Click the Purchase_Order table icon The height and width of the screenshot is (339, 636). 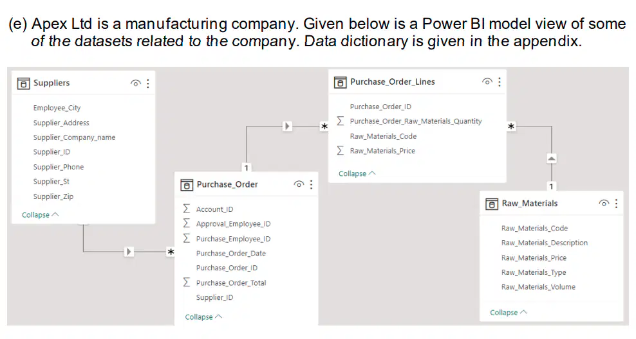(x=187, y=186)
